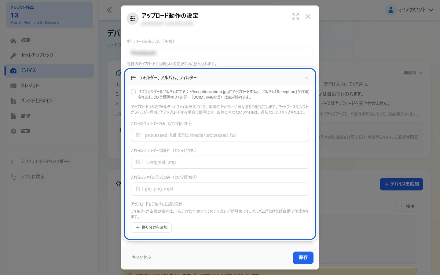Click the card icon next to クレジット
Viewport: 440px width, 275px height.
(x=13, y=86)
